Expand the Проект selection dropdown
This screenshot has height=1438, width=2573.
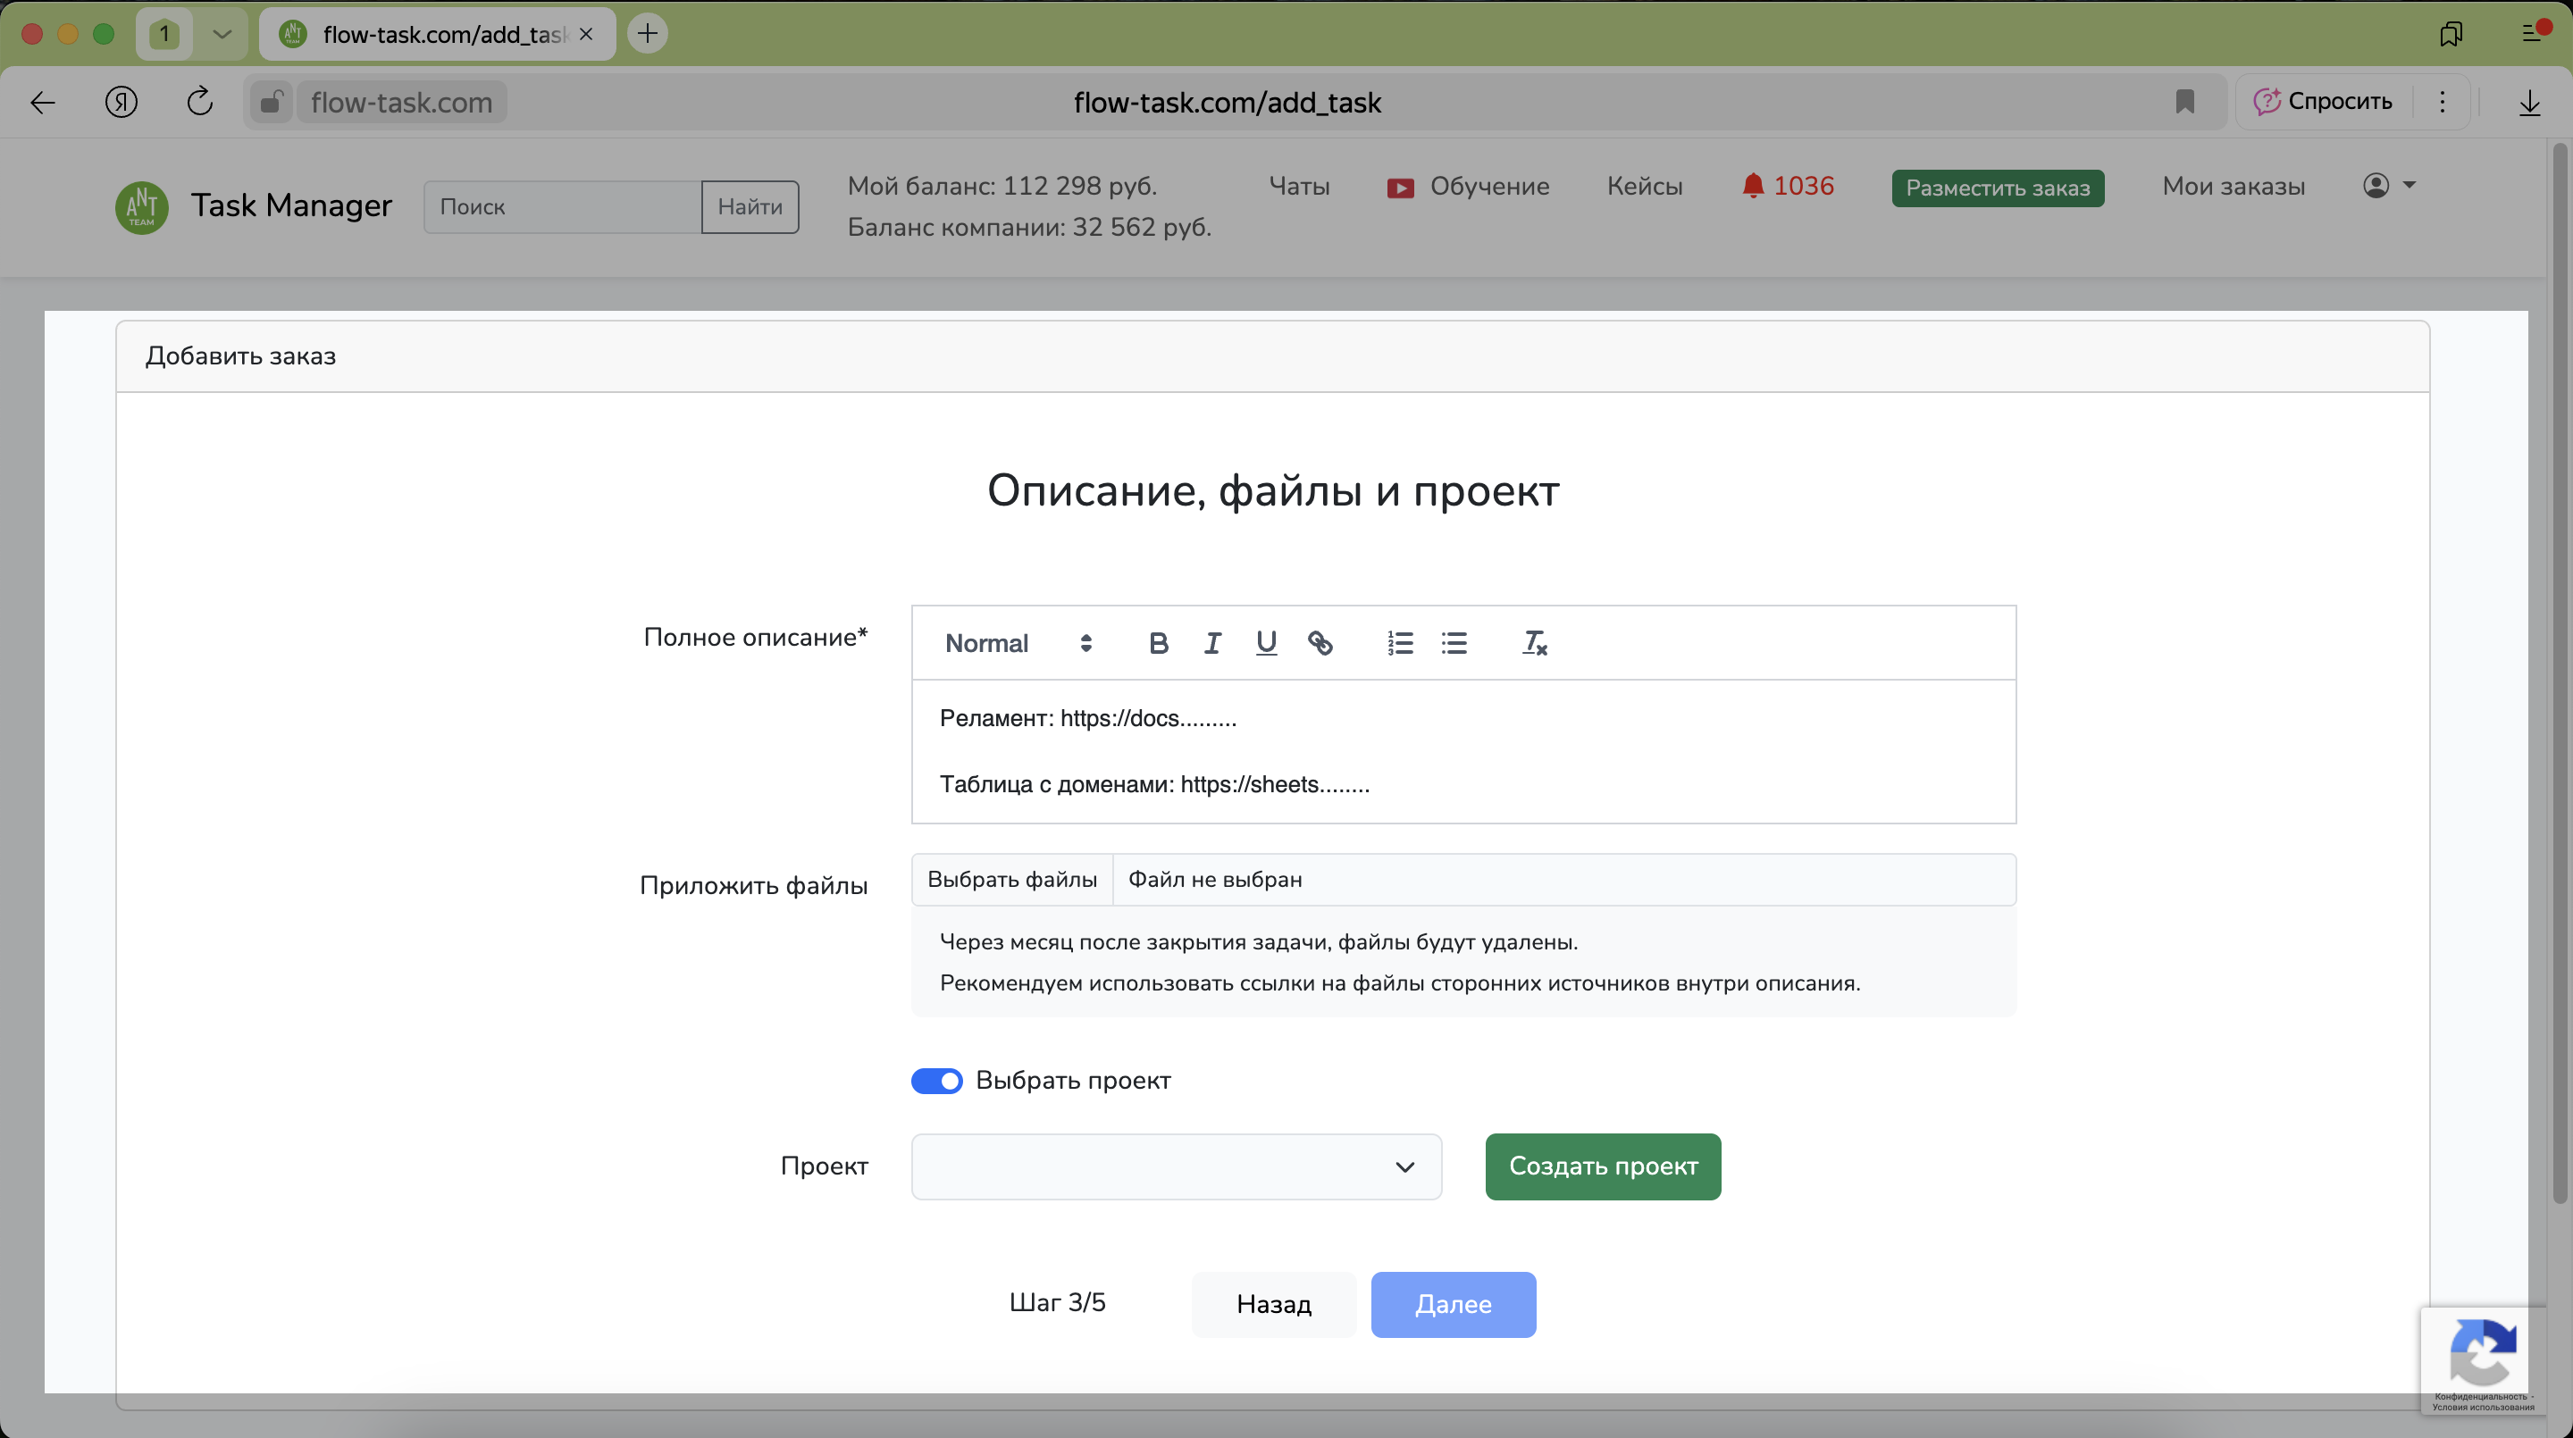1176,1166
